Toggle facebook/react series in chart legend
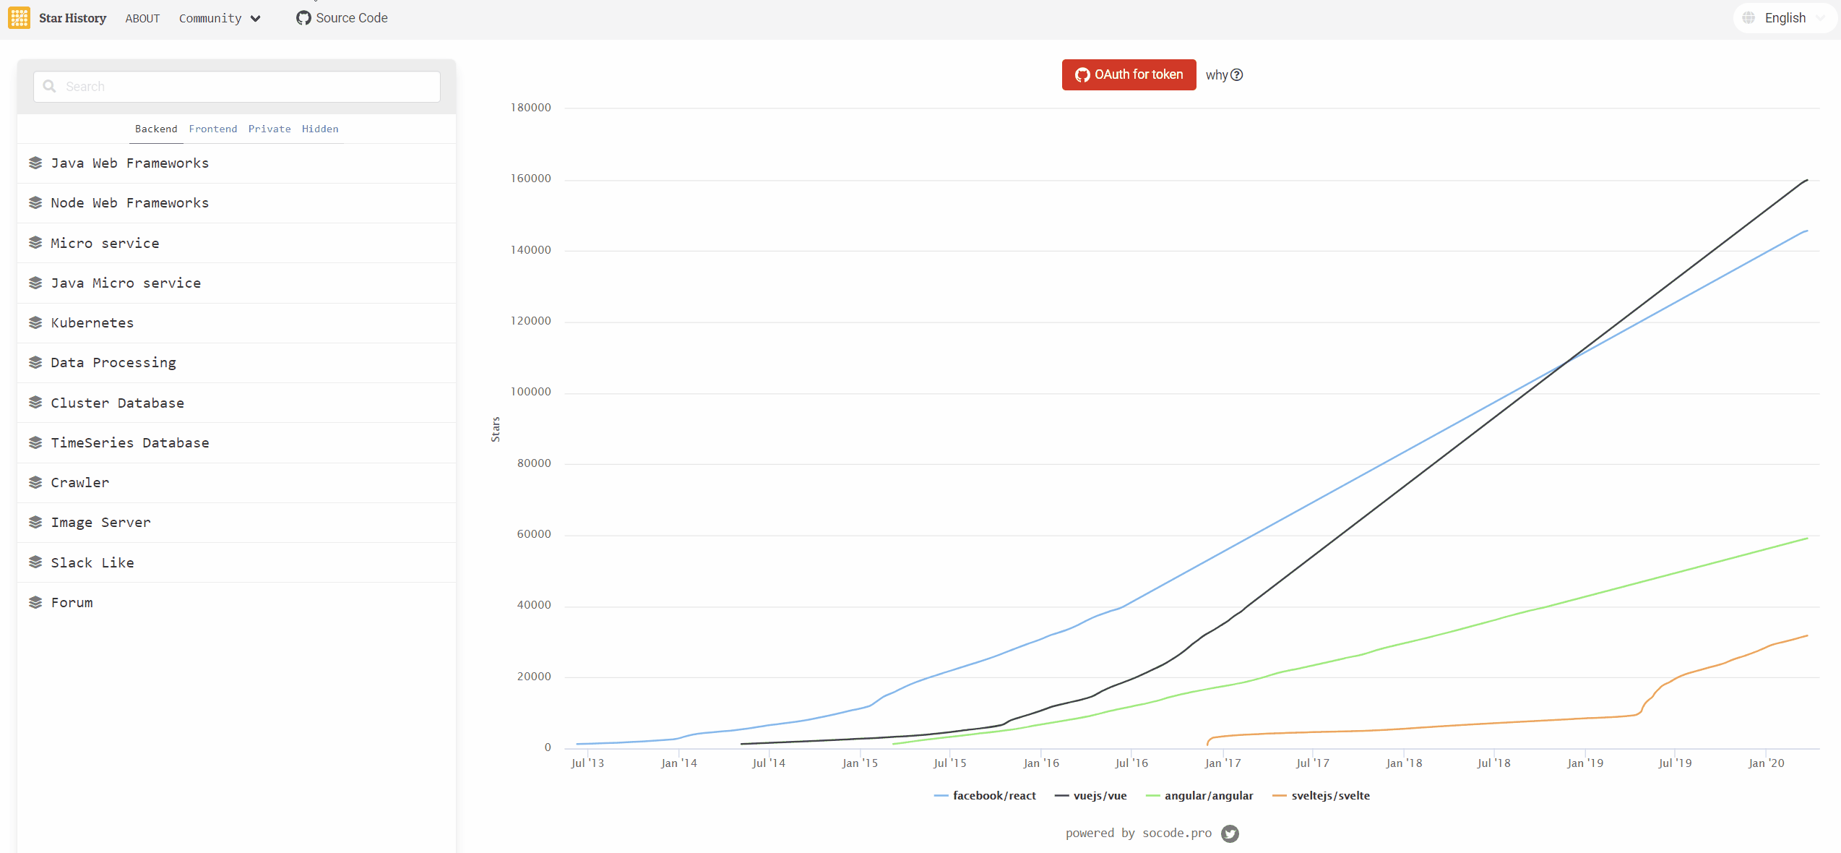 993,796
